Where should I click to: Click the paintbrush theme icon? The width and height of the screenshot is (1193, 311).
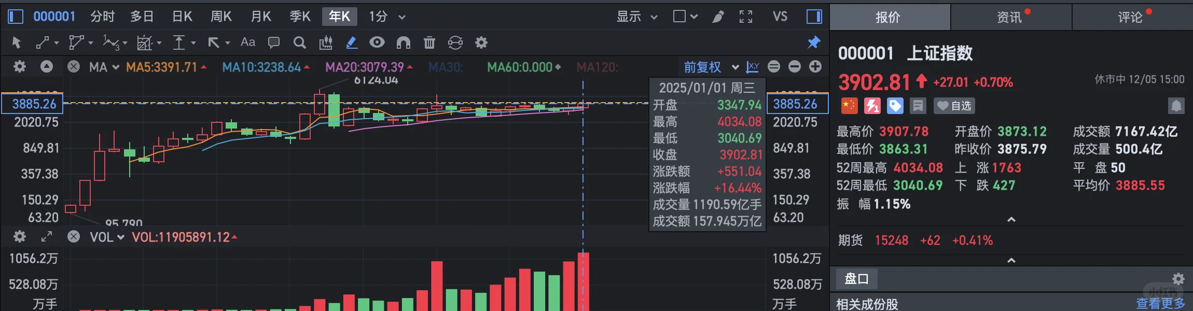click(718, 17)
